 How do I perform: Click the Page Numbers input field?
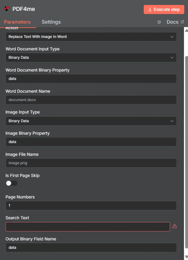tap(91, 206)
